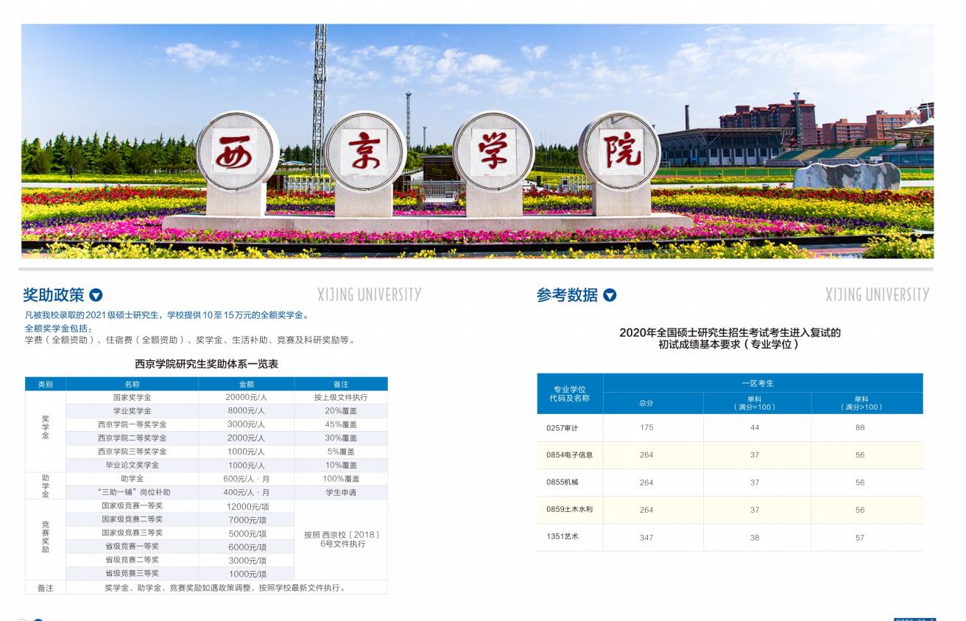The height and width of the screenshot is (621, 966).
Task: Click the 100%覆盖 remark cell
Action: (x=341, y=479)
